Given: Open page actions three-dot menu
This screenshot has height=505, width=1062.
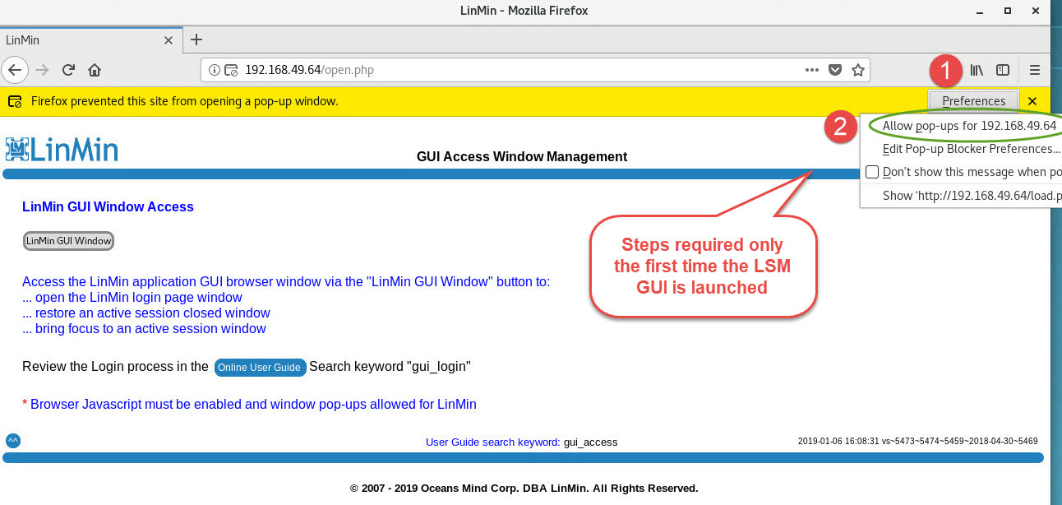Looking at the screenshot, I should (812, 70).
